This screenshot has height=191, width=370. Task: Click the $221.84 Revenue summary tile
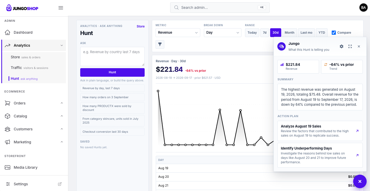(x=298, y=67)
